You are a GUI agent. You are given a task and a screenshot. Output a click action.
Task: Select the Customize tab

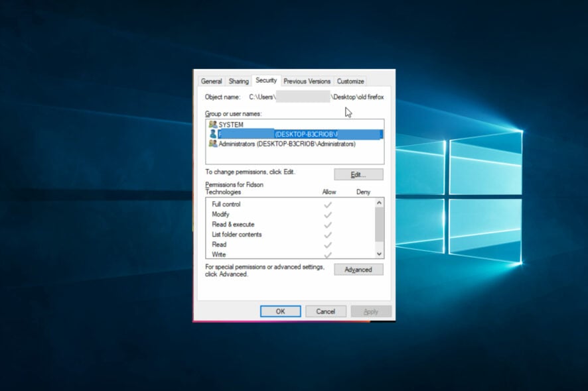pyautogui.click(x=350, y=81)
